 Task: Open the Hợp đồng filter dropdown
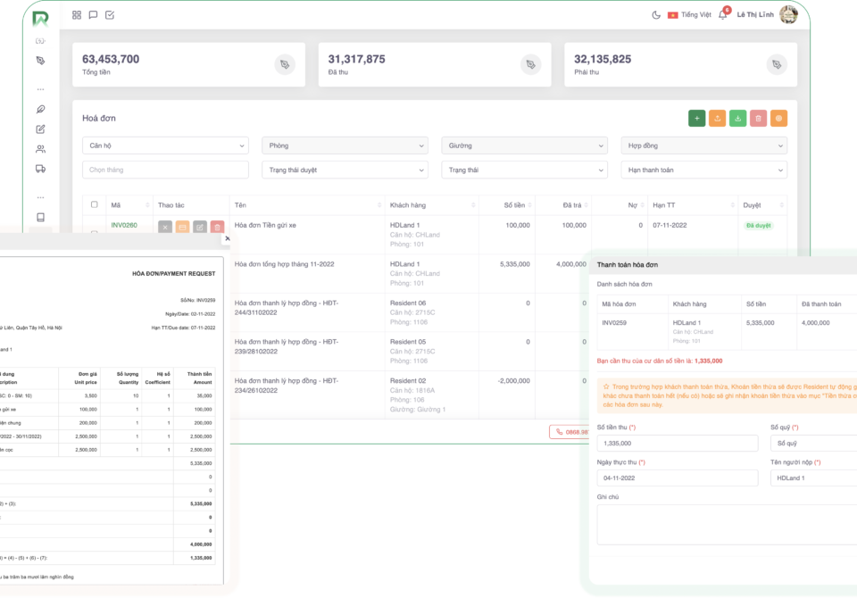(703, 145)
